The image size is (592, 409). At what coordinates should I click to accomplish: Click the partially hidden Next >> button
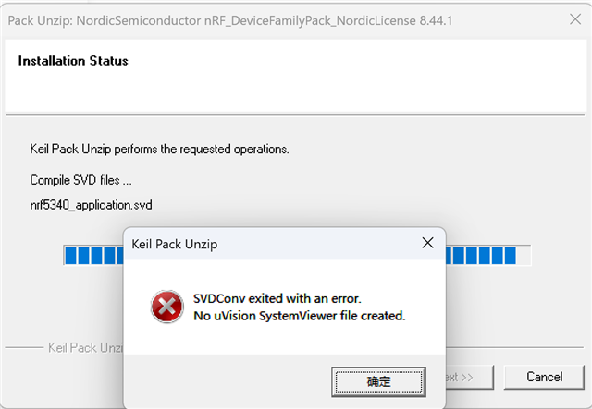[x=470, y=377]
